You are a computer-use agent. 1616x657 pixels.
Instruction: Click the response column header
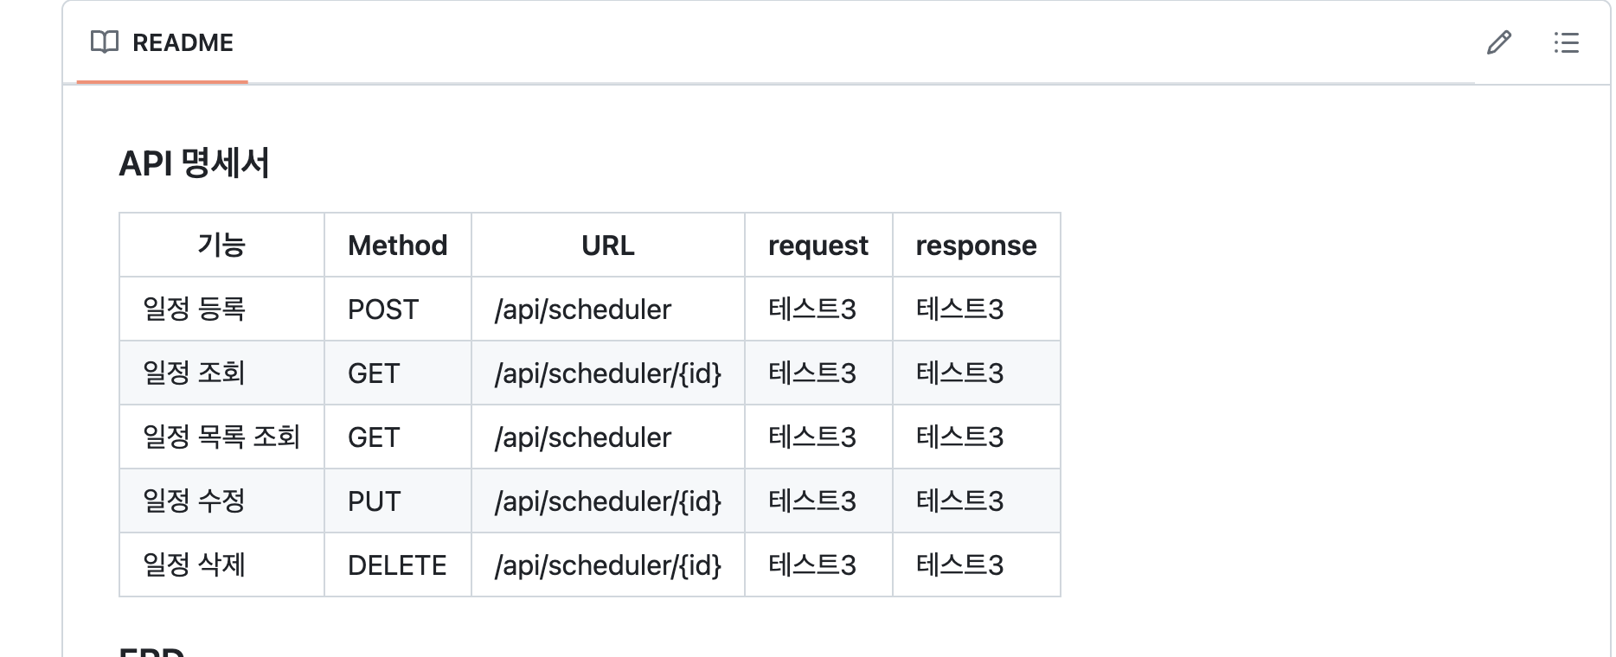coord(977,245)
